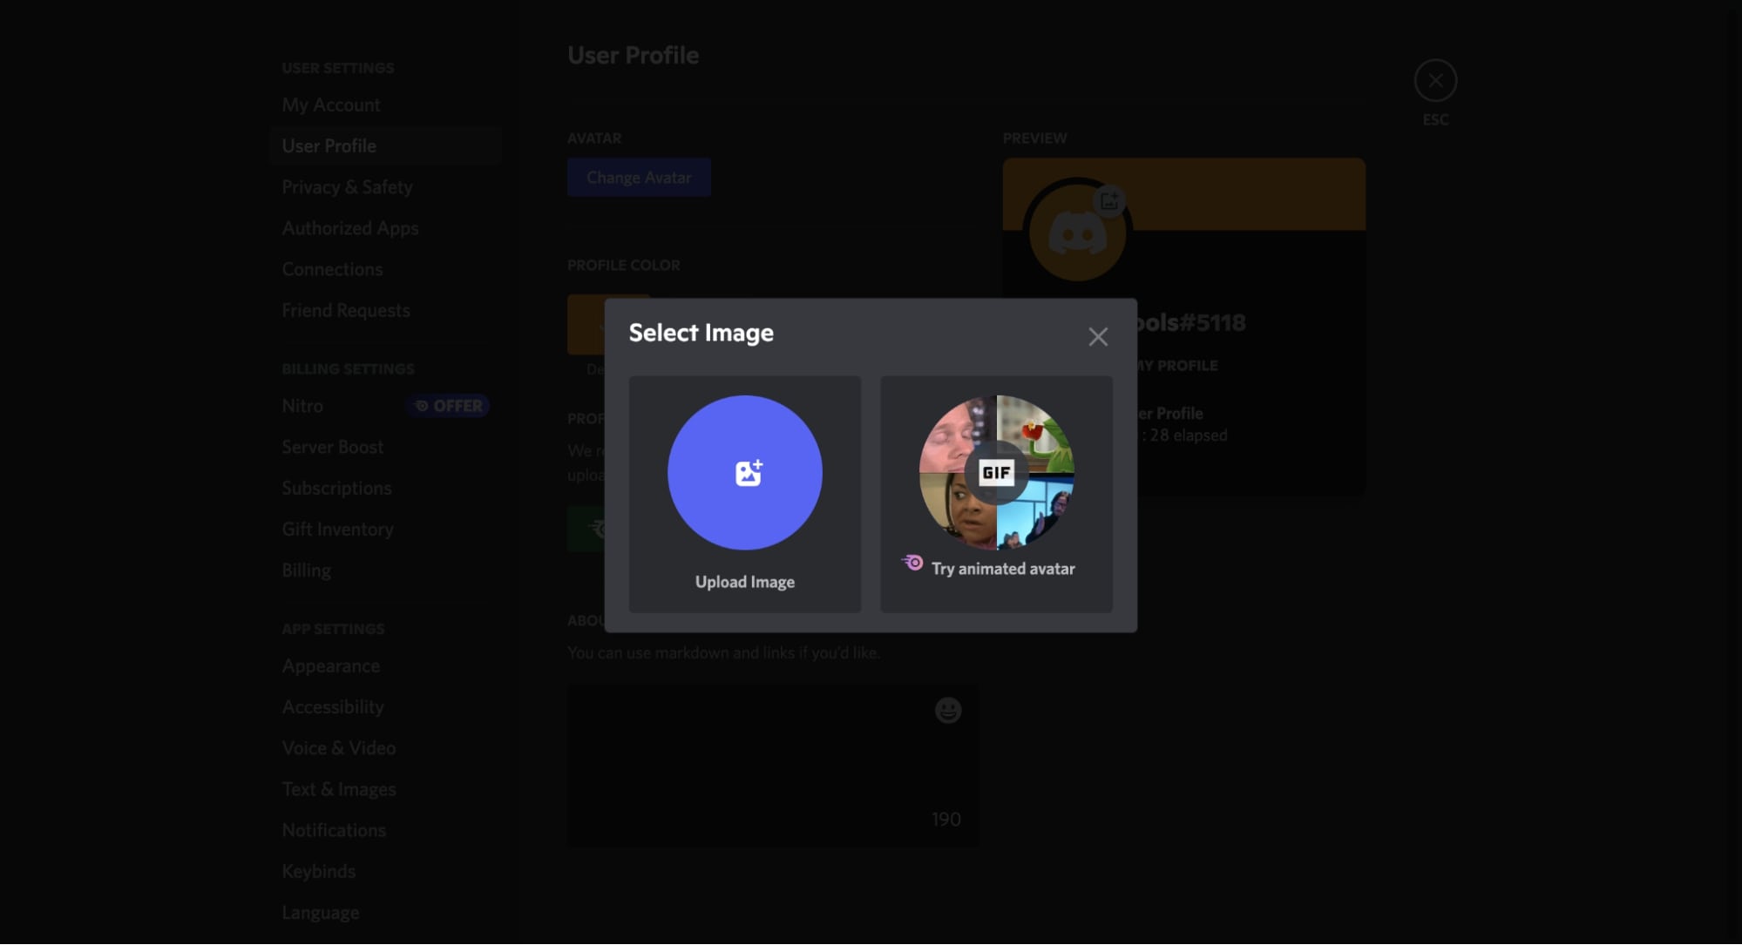Click the GIF animated avatar thumbnail

coord(996,472)
